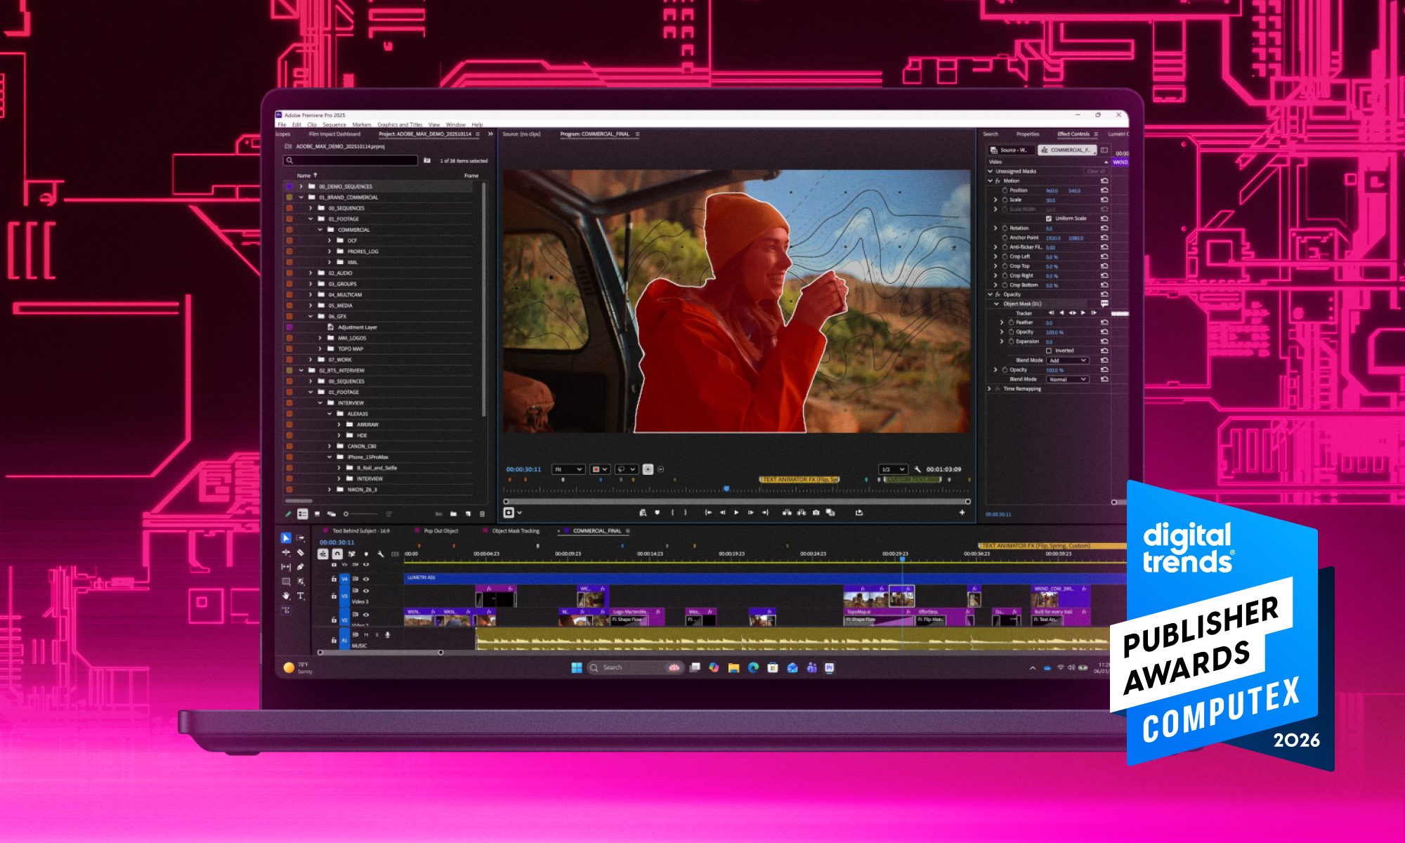Toggle the Uniform Scale checkbox
This screenshot has width=1405, height=843.
click(x=1049, y=218)
